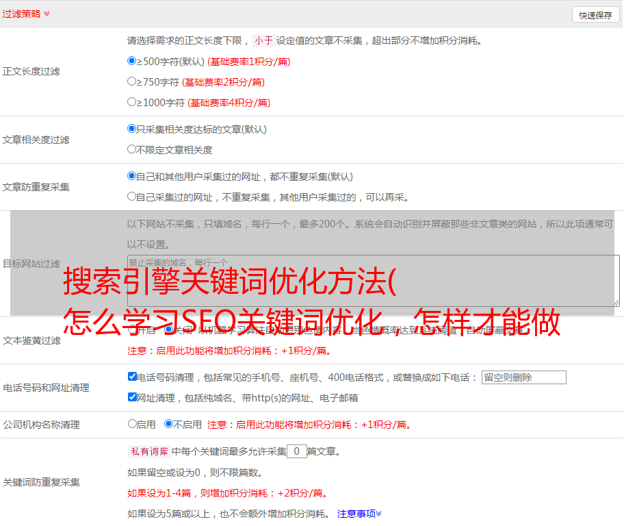This screenshot has height=526, width=624.
Task: Toggle 网址清理 checkbox
Action: pos(132,397)
